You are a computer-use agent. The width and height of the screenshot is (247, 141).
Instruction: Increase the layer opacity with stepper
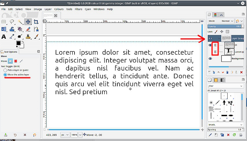tap(243, 26)
